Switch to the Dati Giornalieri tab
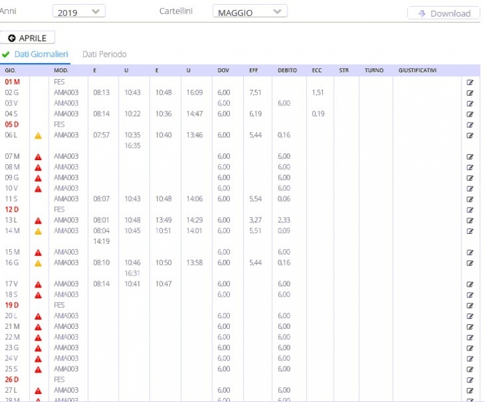Viewport: 485px width, 402px height. pyautogui.click(x=41, y=54)
